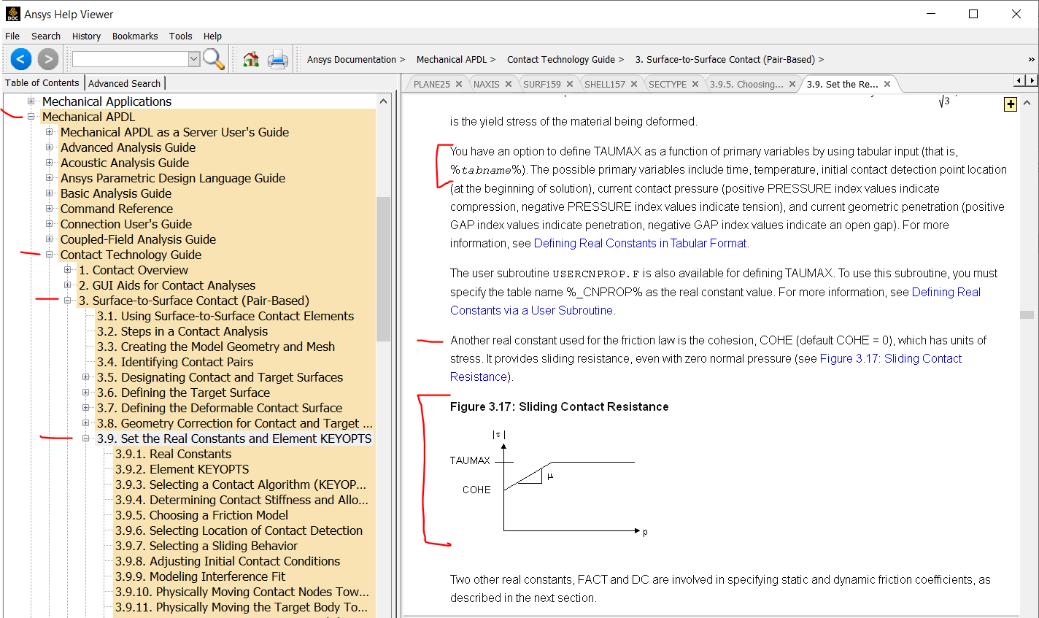Viewport: 1039px width, 618px height.
Task: Click in the search input field
Action: click(x=131, y=59)
